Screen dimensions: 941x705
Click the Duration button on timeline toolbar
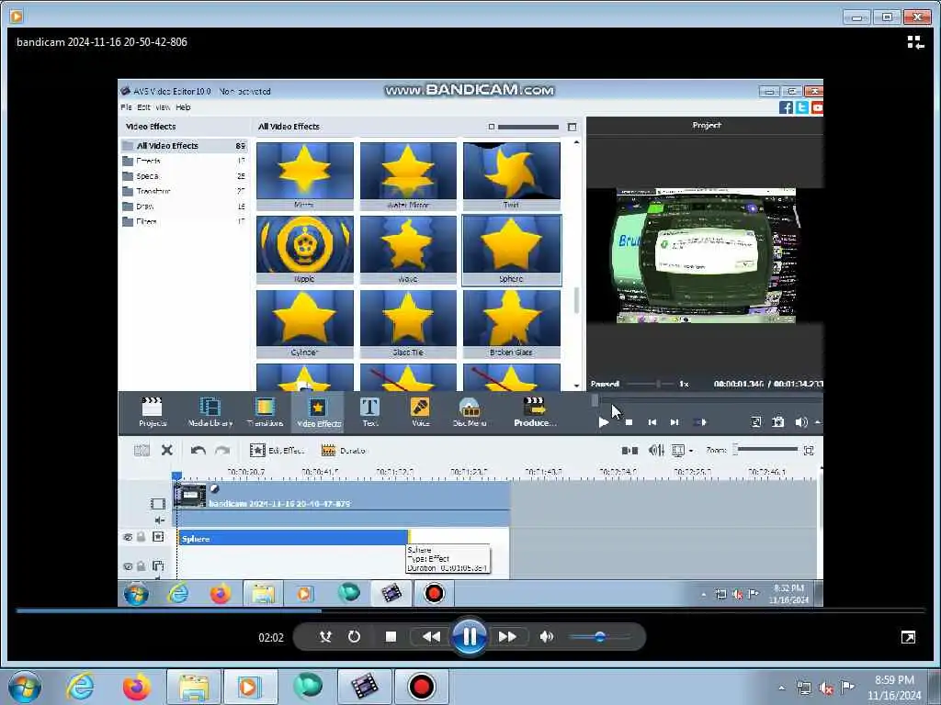344,450
